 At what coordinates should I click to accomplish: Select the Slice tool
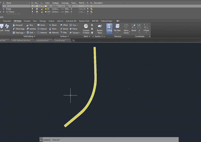(30, 25)
